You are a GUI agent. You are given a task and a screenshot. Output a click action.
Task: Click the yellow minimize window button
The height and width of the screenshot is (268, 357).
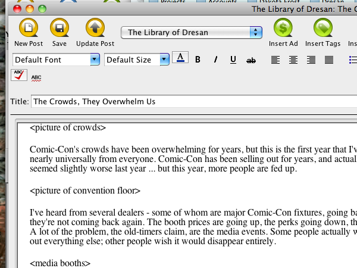pyautogui.click(x=30, y=9)
